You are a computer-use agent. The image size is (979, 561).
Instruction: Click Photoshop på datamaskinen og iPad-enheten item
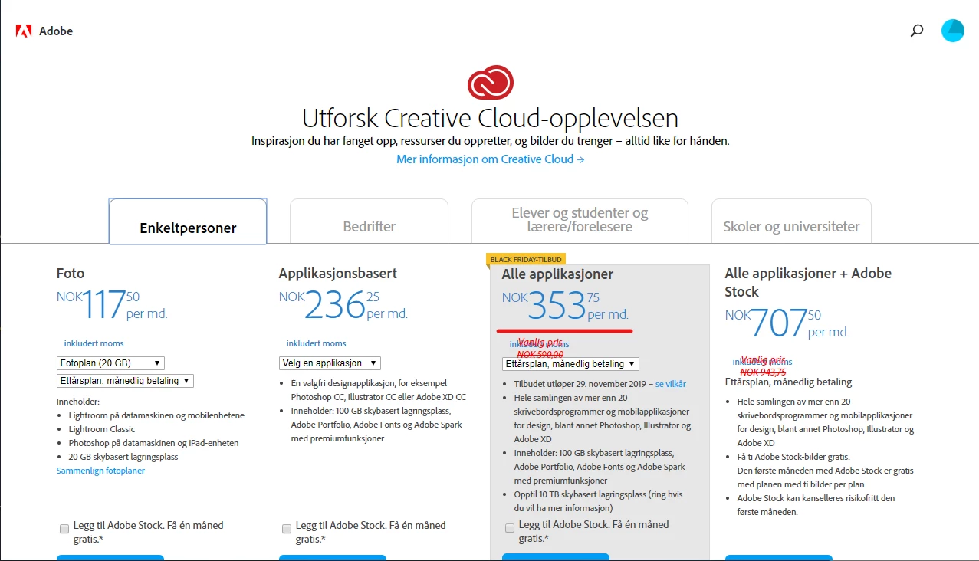tap(154, 443)
